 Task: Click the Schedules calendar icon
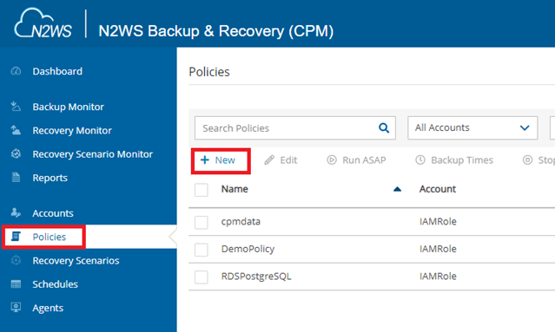pyautogui.click(x=16, y=284)
